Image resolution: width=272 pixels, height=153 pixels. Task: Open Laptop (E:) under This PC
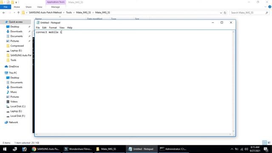click(16, 111)
